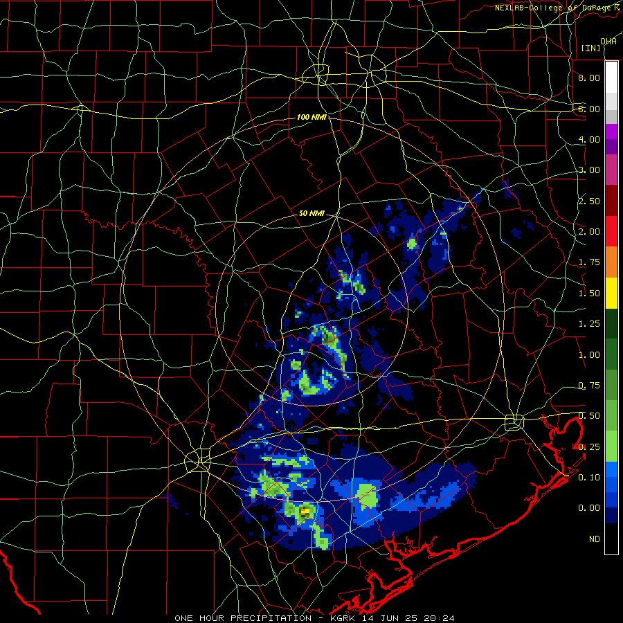Viewport: 623px width, 623px height.
Task: Select the darkest green swatch at 1.25
Action: 611,323
